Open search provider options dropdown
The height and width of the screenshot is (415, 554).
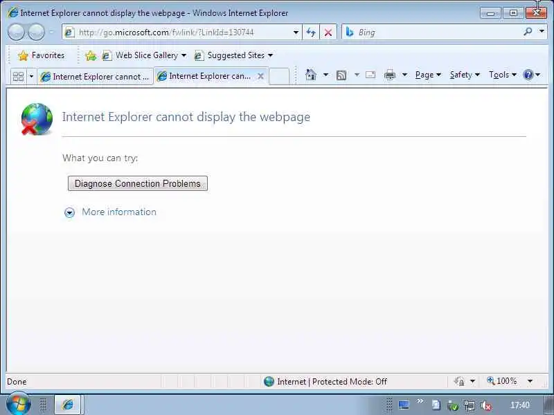coord(542,32)
